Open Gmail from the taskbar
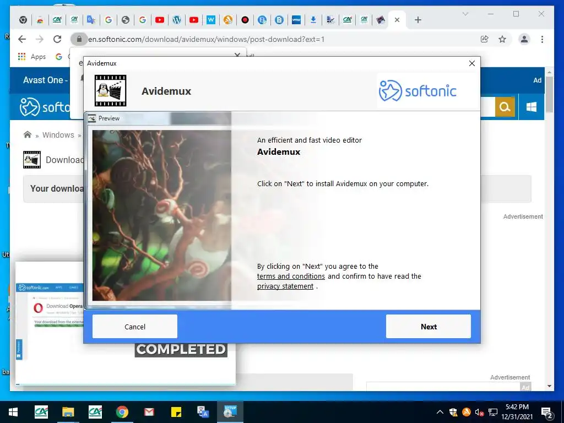Screen dimensions: 564x423 tap(149, 412)
